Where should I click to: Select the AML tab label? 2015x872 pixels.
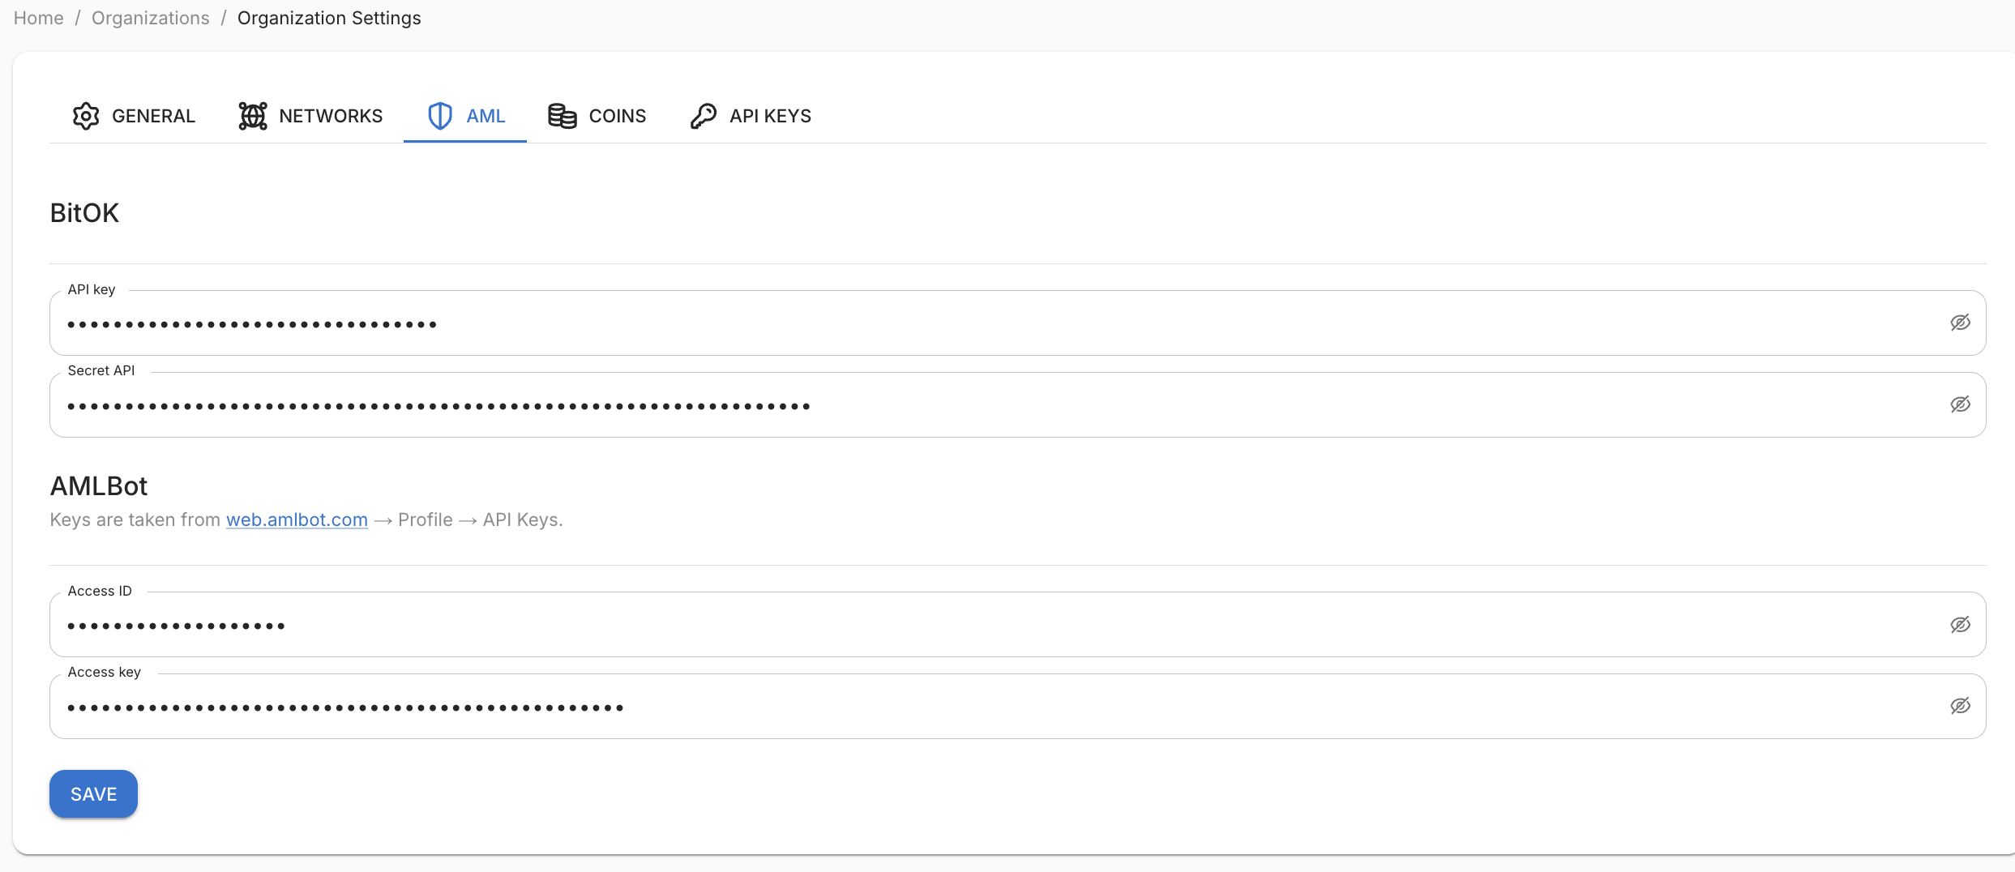486,116
